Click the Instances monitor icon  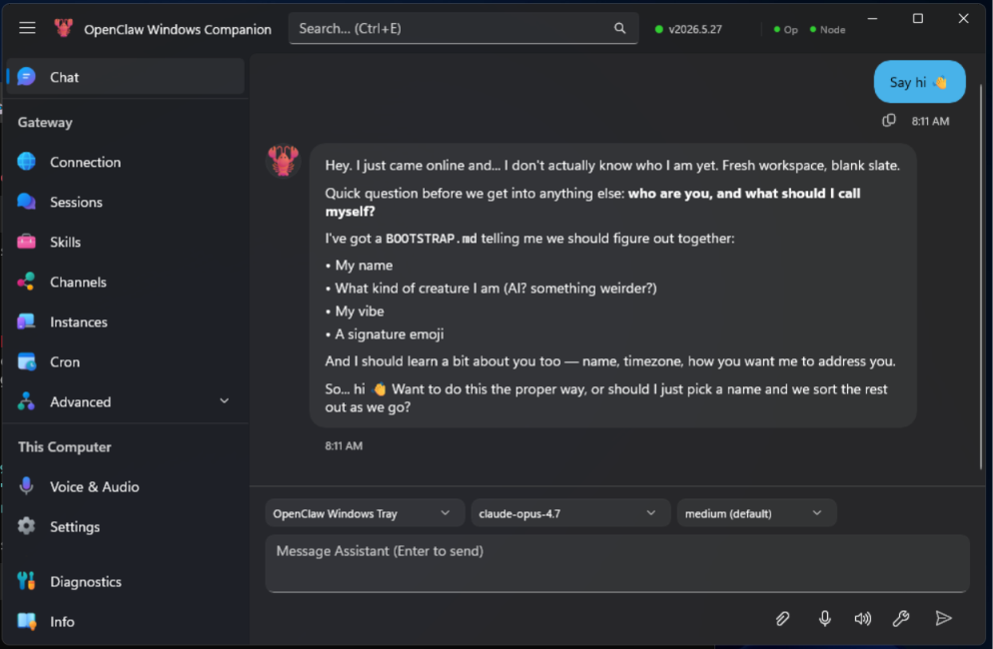pyautogui.click(x=26, y=322)
